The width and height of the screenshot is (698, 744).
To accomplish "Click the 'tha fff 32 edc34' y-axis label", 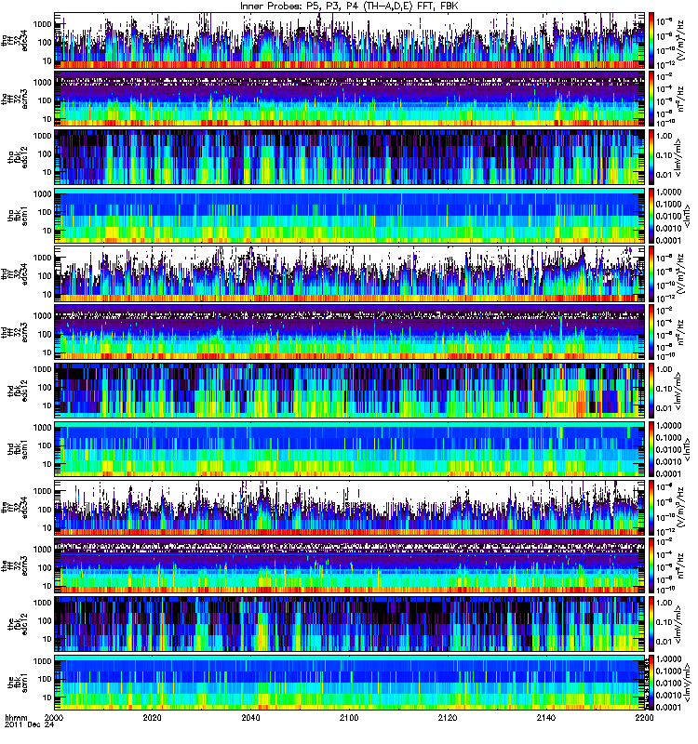I will coord(15,40).
